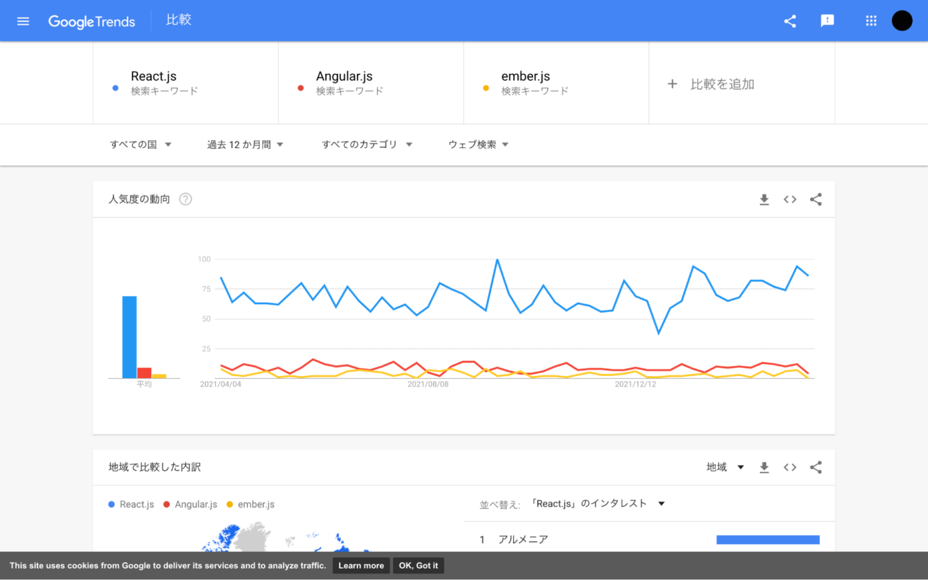Expand the すべての国 country dropdown

point(141,144)
